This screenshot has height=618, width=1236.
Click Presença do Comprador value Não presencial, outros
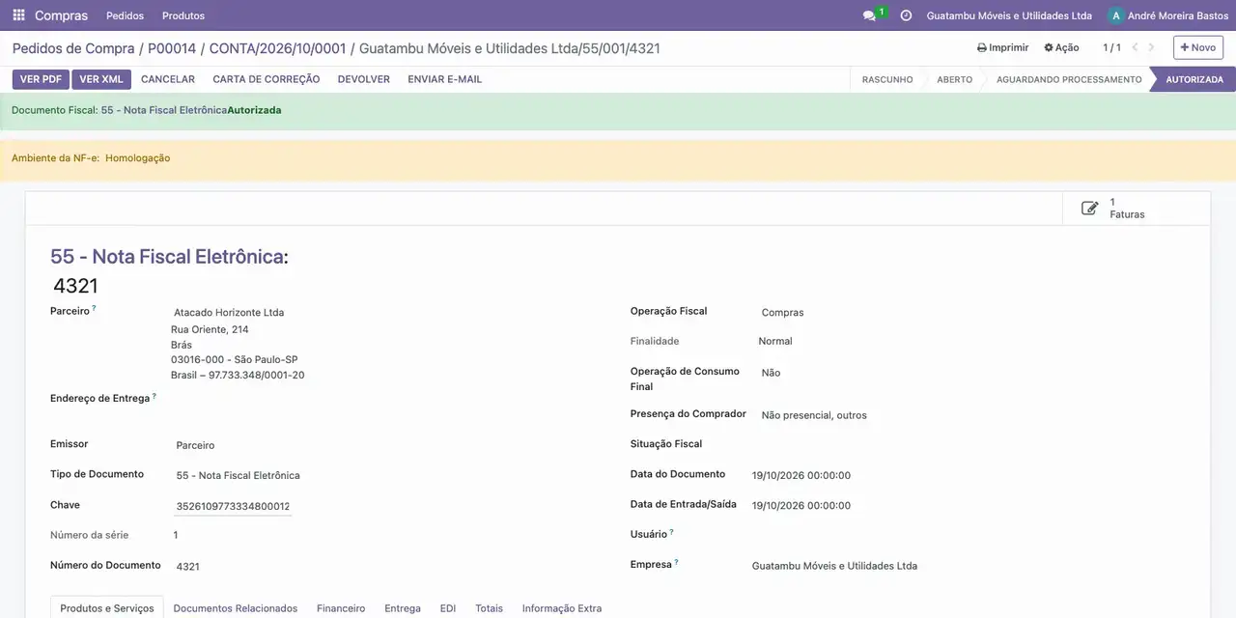pyautogui.click(x=814, y=415)
